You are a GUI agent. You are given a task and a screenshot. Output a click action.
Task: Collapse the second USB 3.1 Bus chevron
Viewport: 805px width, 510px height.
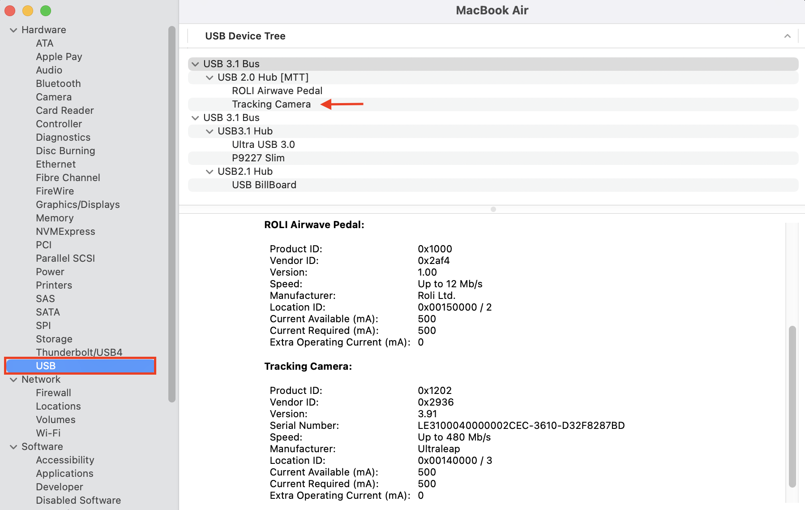195,118
